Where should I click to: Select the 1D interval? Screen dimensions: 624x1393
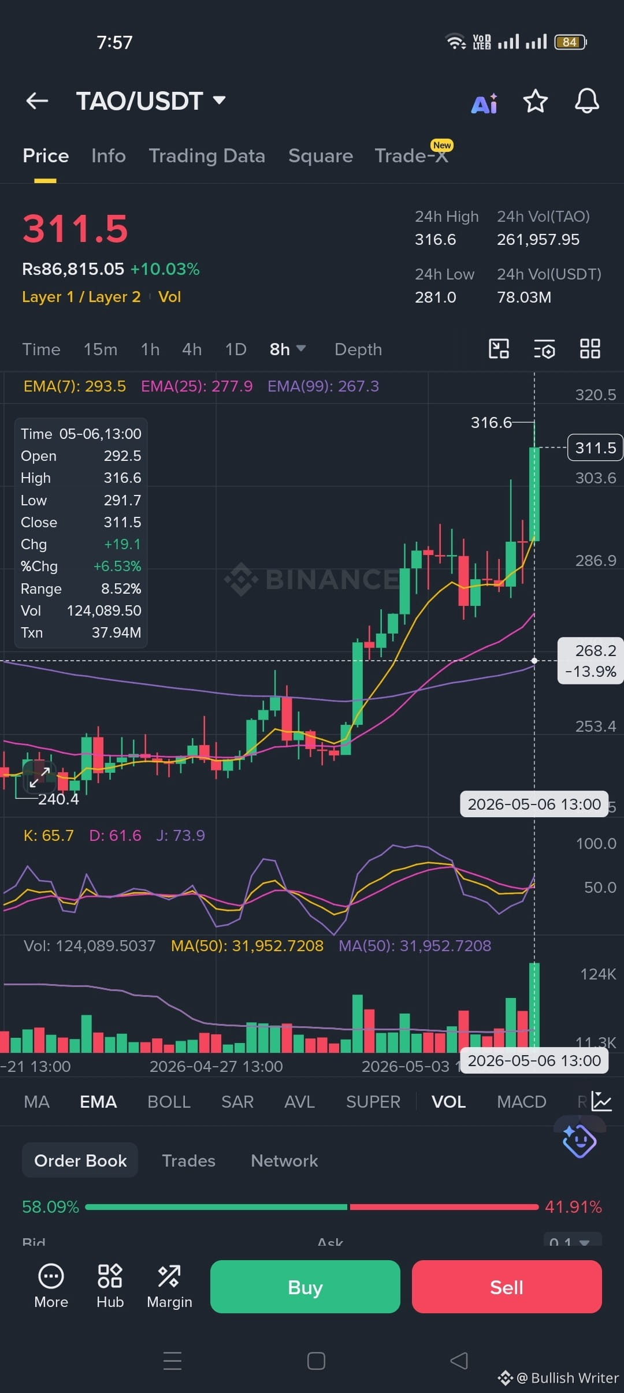click(236, 349)
